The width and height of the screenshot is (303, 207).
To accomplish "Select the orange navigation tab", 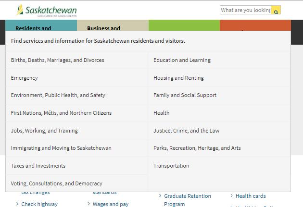I will point(255,25).
